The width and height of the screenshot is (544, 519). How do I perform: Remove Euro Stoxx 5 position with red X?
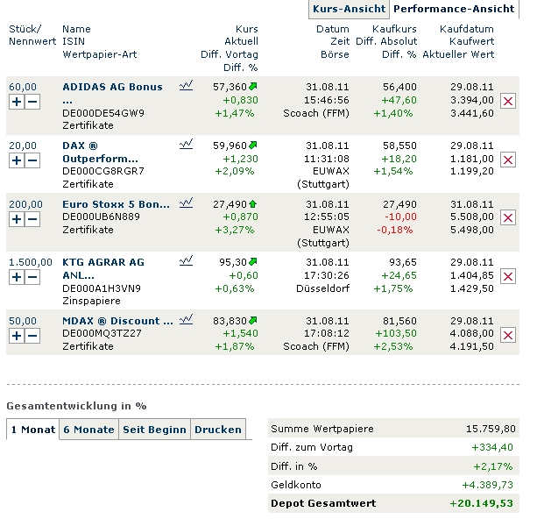pos(509,217)
